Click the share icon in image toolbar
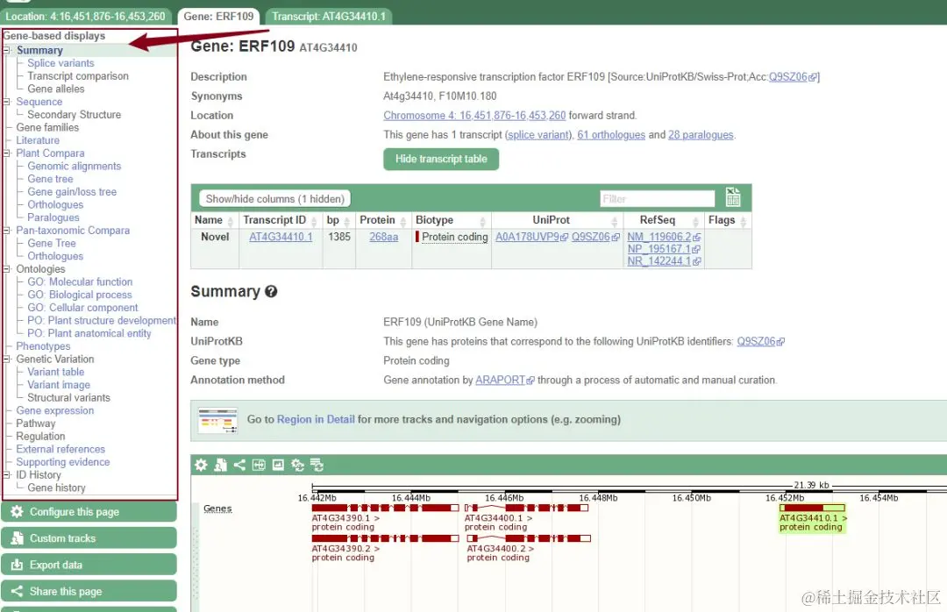Viewport: 947px width, 612px height. pos(239,465)
